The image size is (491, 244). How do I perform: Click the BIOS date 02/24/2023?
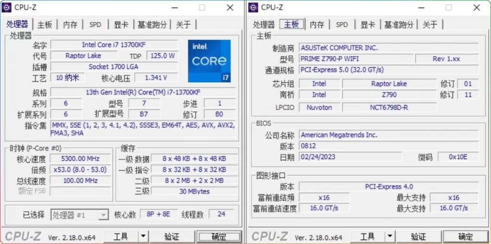(351, 157)
